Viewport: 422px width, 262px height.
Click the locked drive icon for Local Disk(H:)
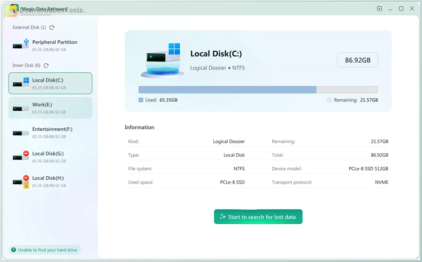[21, 182]
